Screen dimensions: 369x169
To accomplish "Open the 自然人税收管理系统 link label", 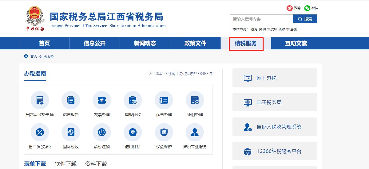I will [279, 127].
